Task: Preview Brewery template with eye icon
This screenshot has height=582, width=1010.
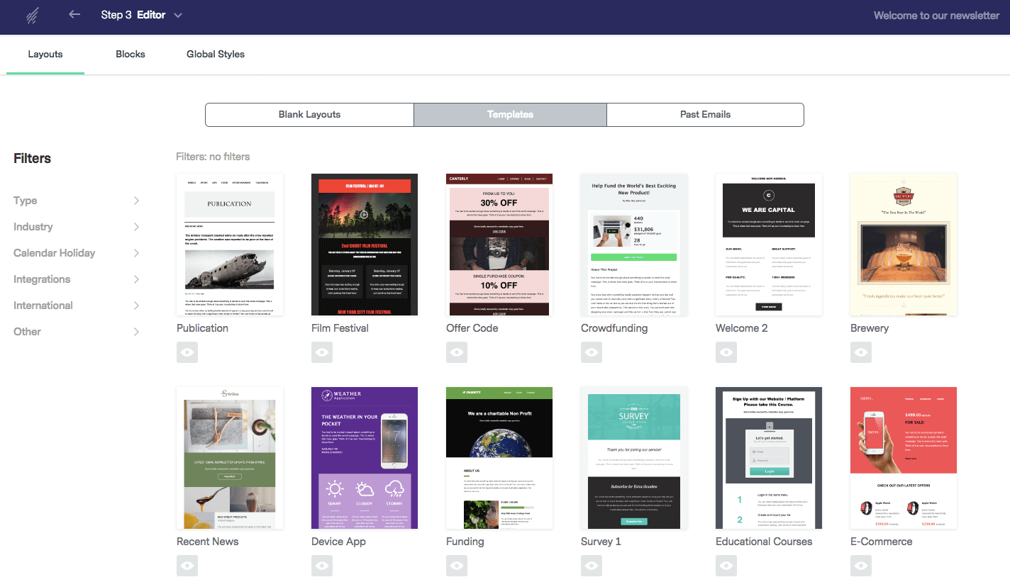Action: coord(861,352)
